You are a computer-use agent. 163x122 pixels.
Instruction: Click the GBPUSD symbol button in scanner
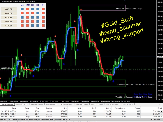click(x=9, y=9)
